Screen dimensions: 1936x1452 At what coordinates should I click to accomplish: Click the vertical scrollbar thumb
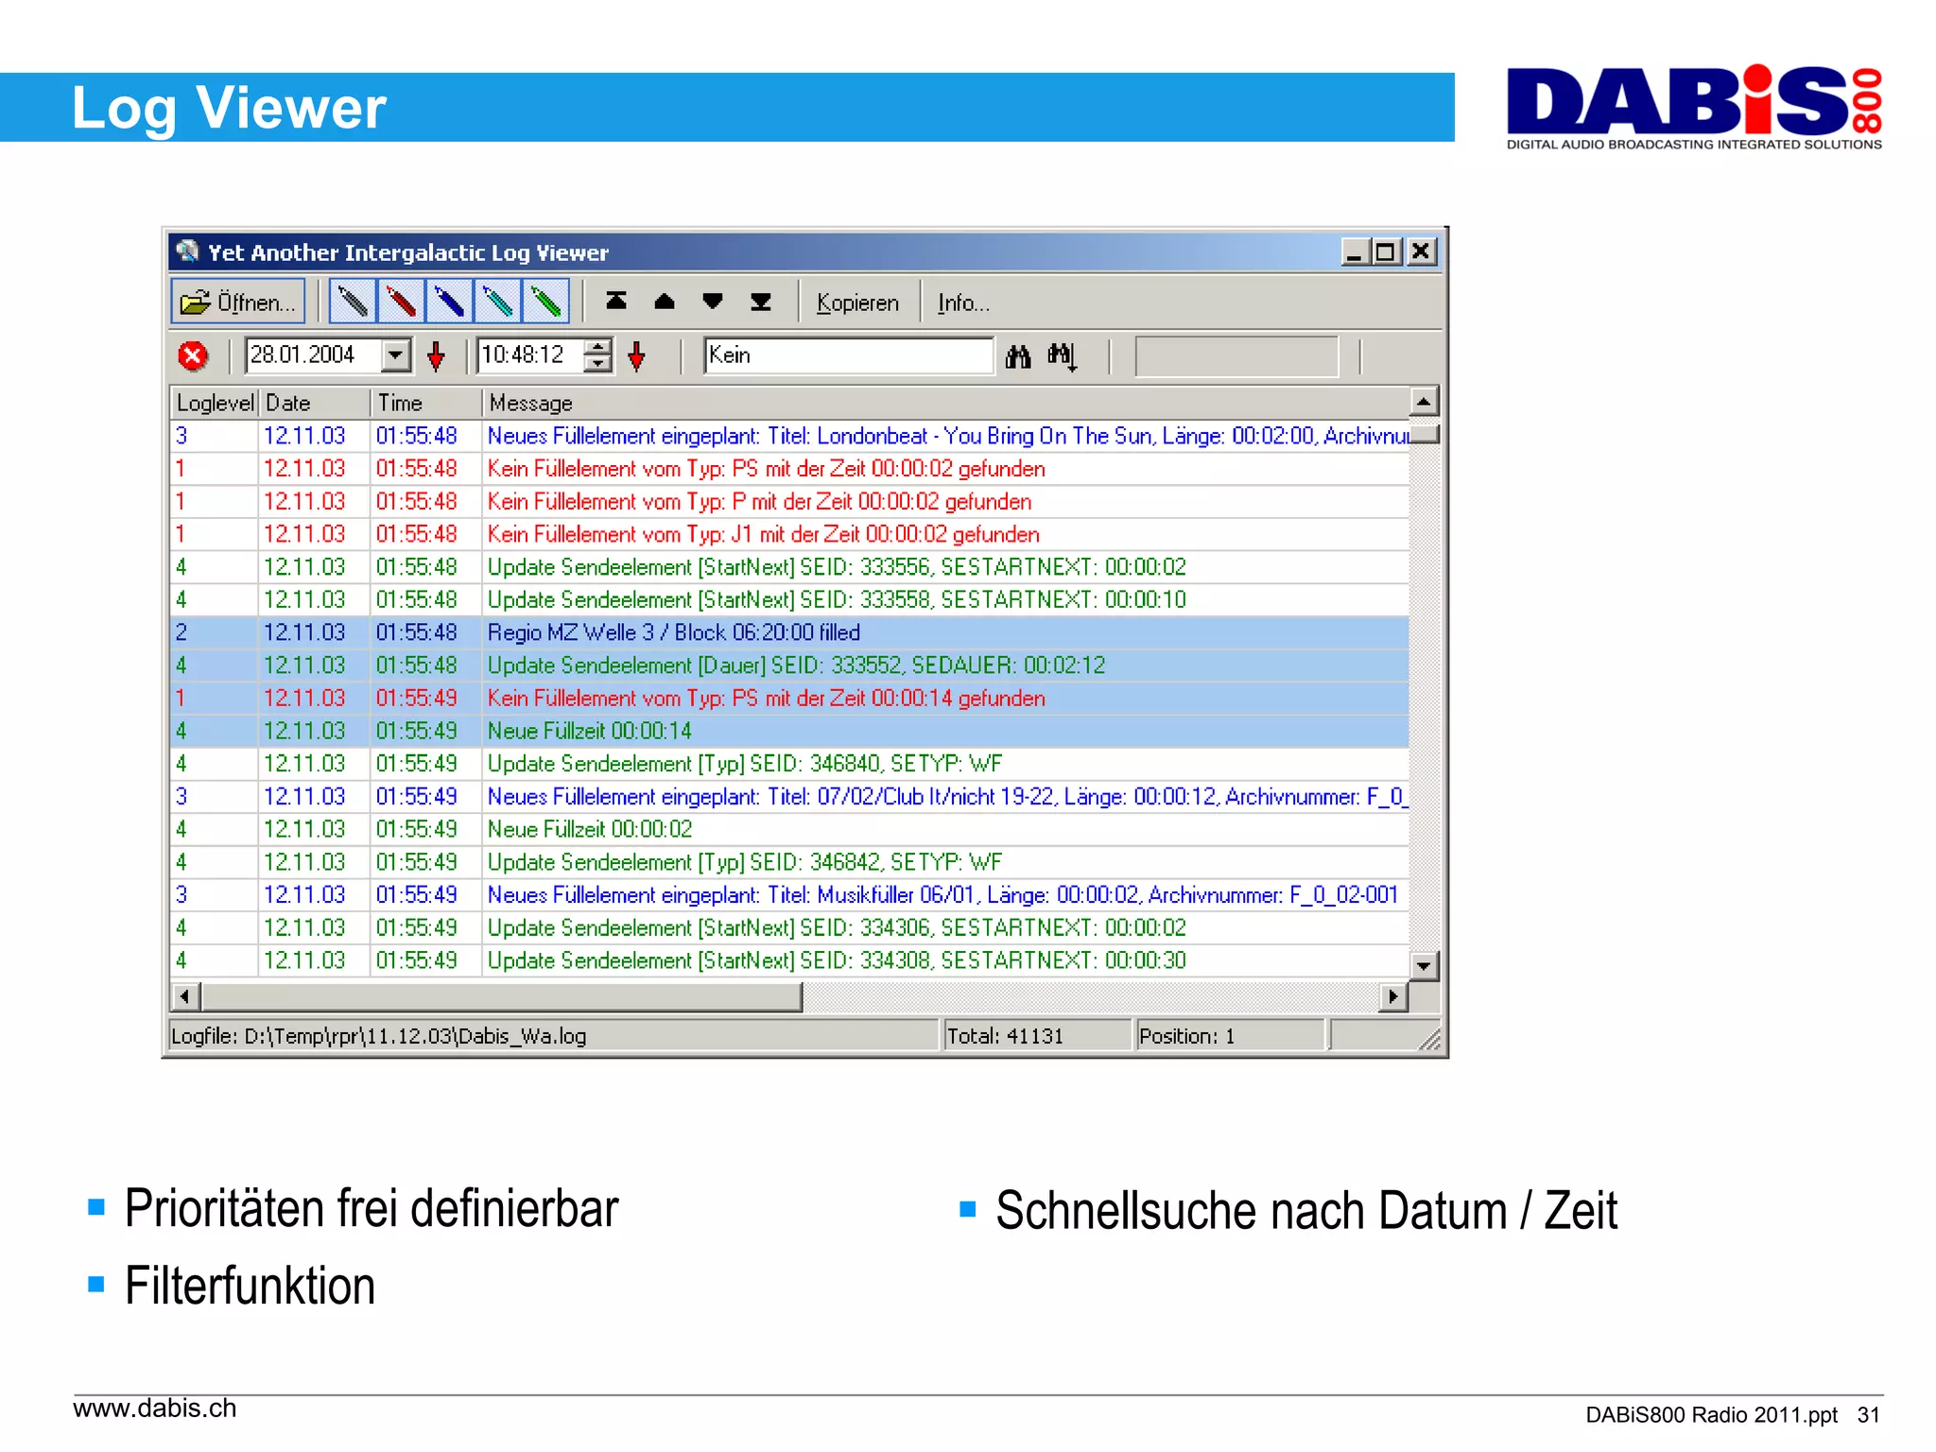[x=1424, y=434]
